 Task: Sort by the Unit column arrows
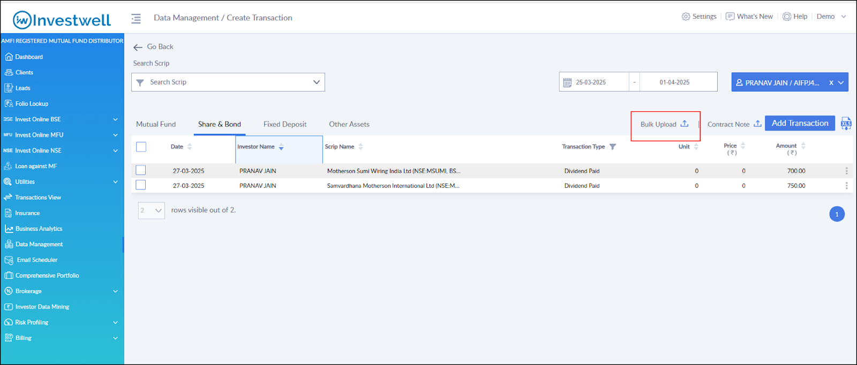(696, 147)
